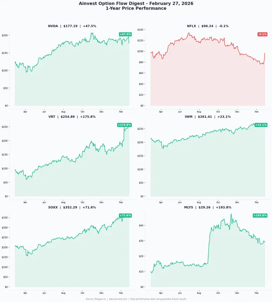Viewport: 272px width, 302px height.
Task: Click the past performance disclaimer text
Action: pos(158,299)
